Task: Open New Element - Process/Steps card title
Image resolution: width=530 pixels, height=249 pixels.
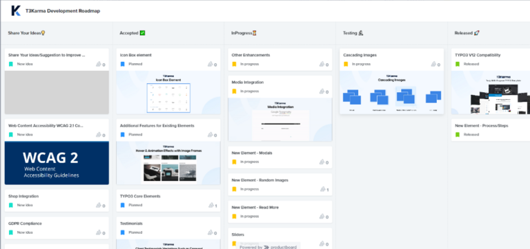Action: click(x=481, y=126)
